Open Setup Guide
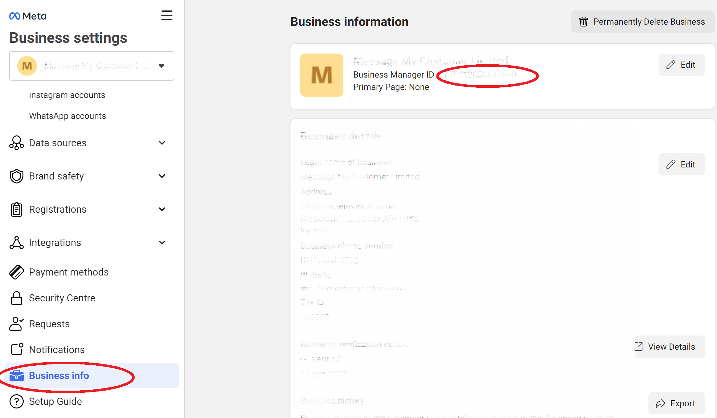The height and width of the screenshot is (418, 717). point(55,401)
